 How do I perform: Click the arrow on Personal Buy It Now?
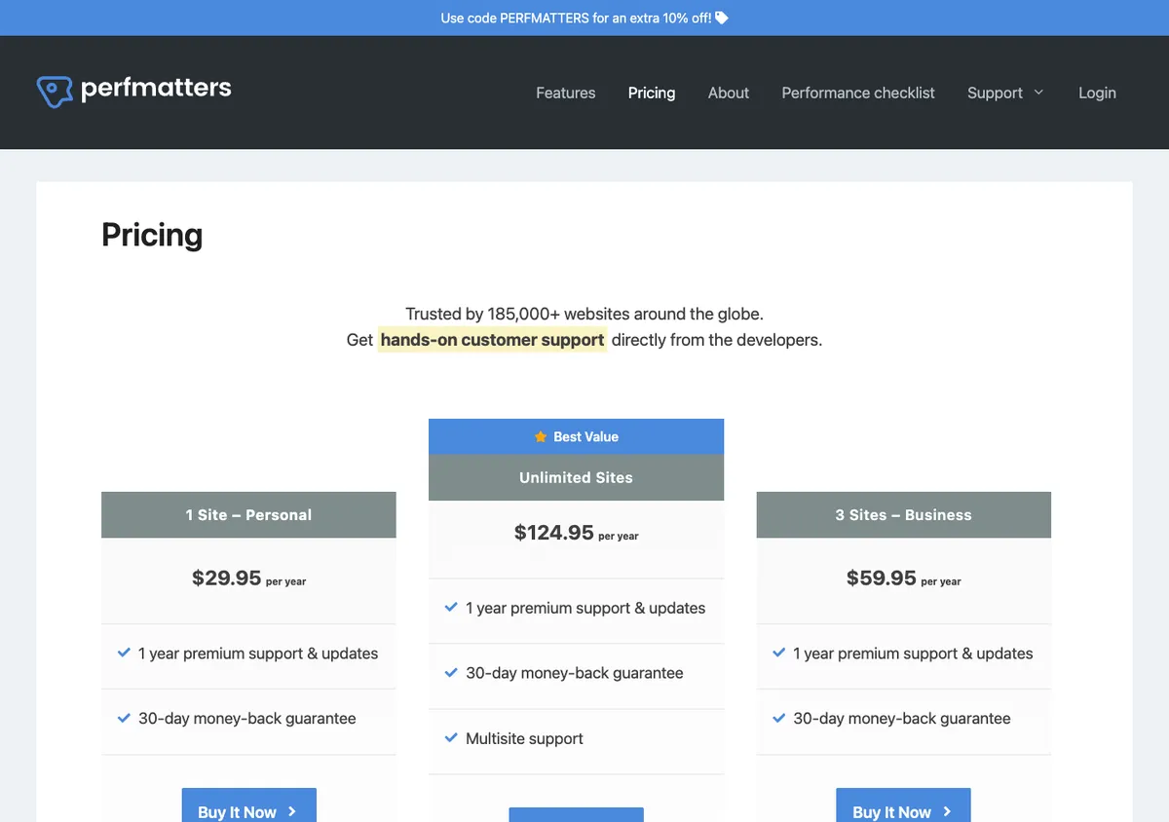(292, 811)
